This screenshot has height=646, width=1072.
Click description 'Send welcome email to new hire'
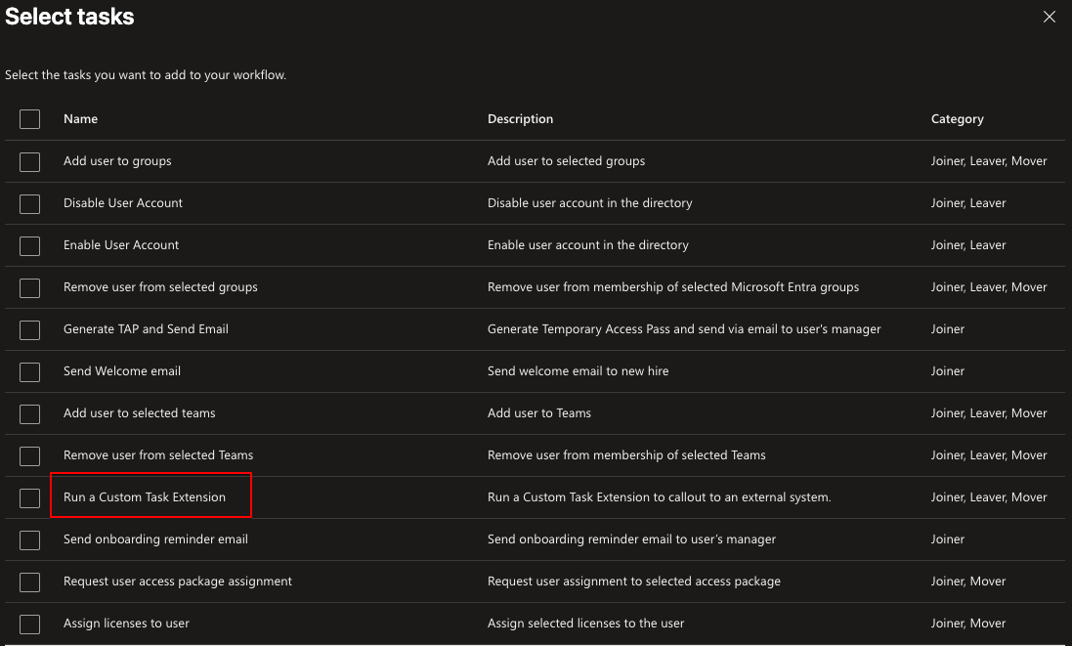click(x=579, y=371)
